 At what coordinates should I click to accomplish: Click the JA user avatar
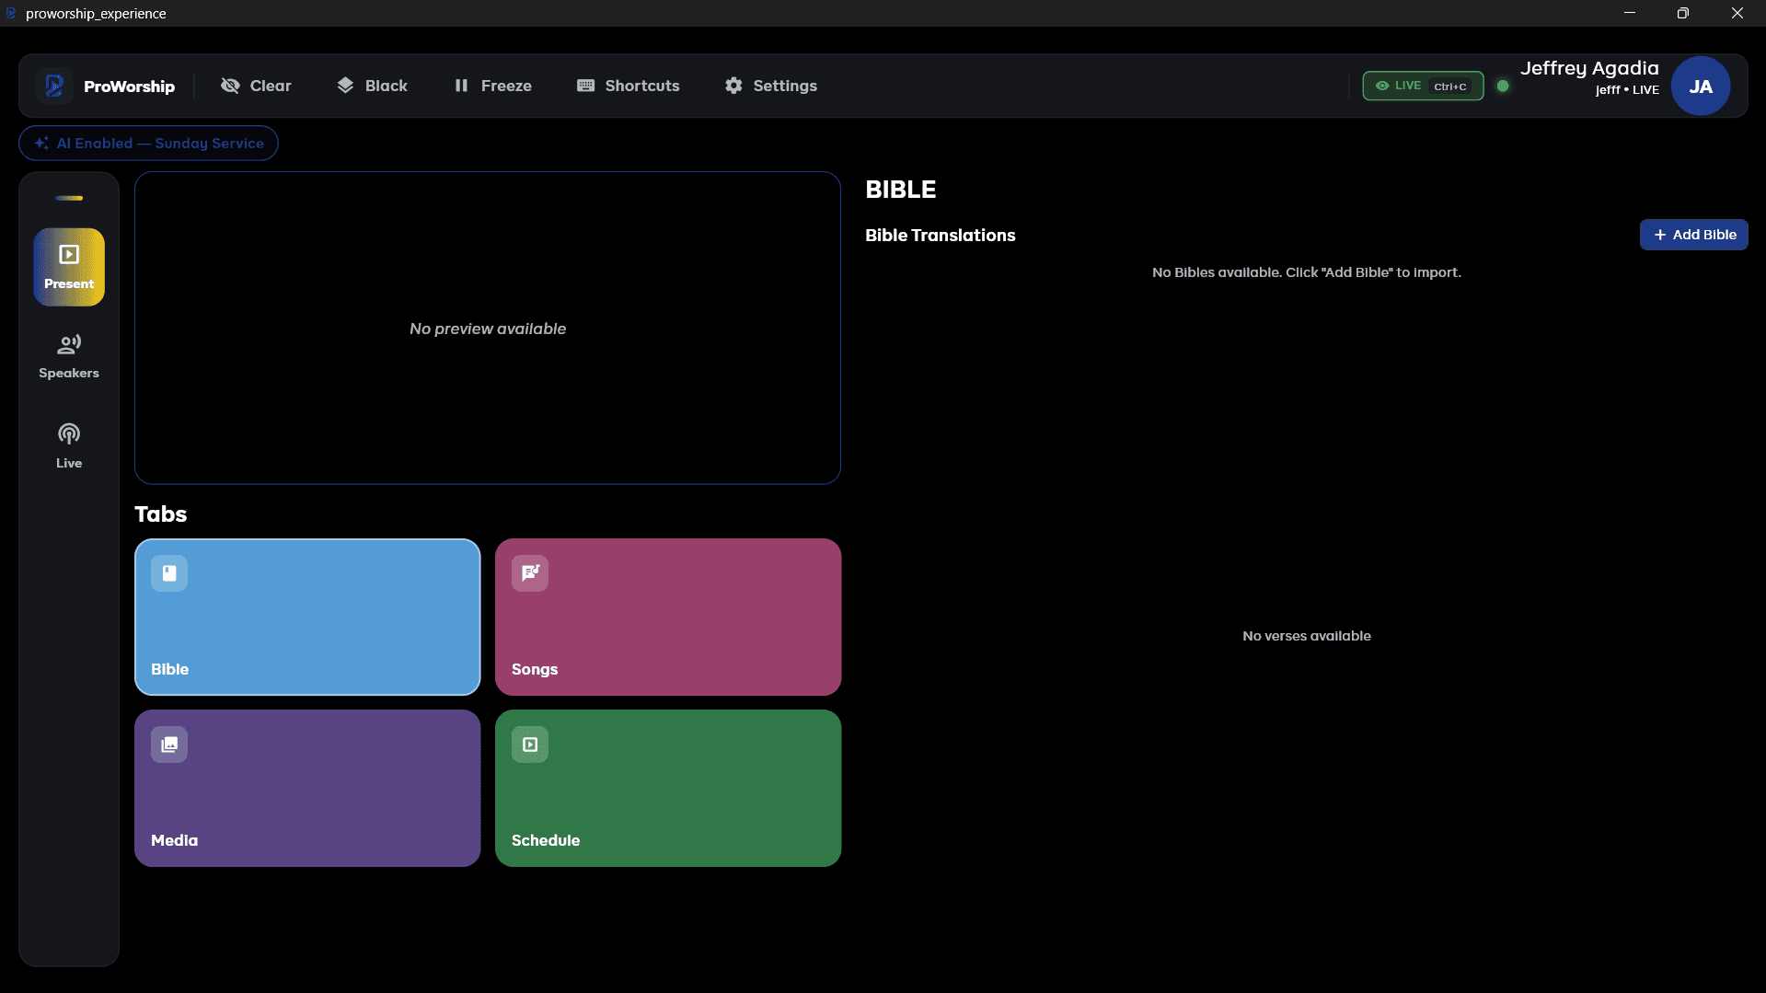coord(1701,86)
